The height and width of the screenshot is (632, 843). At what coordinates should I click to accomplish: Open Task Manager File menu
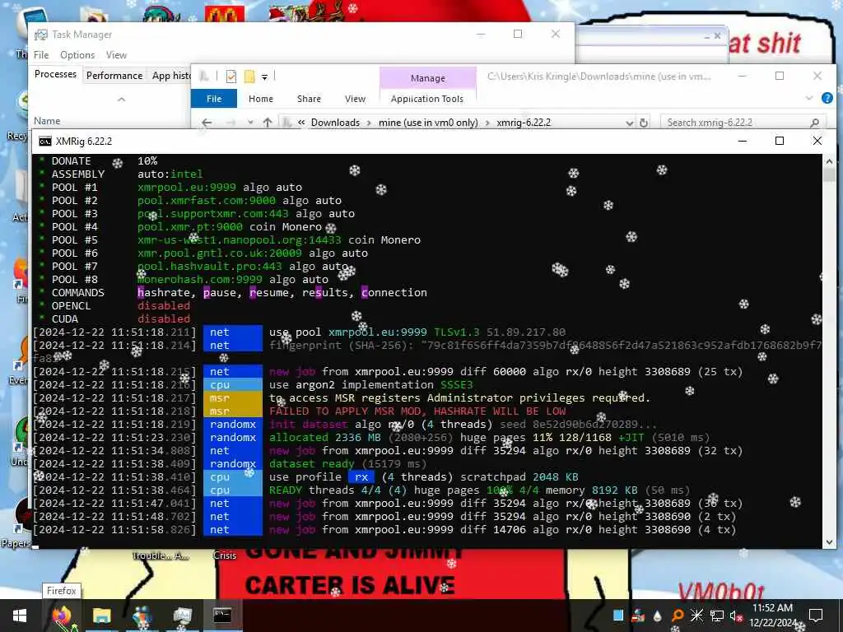point(41,55)
